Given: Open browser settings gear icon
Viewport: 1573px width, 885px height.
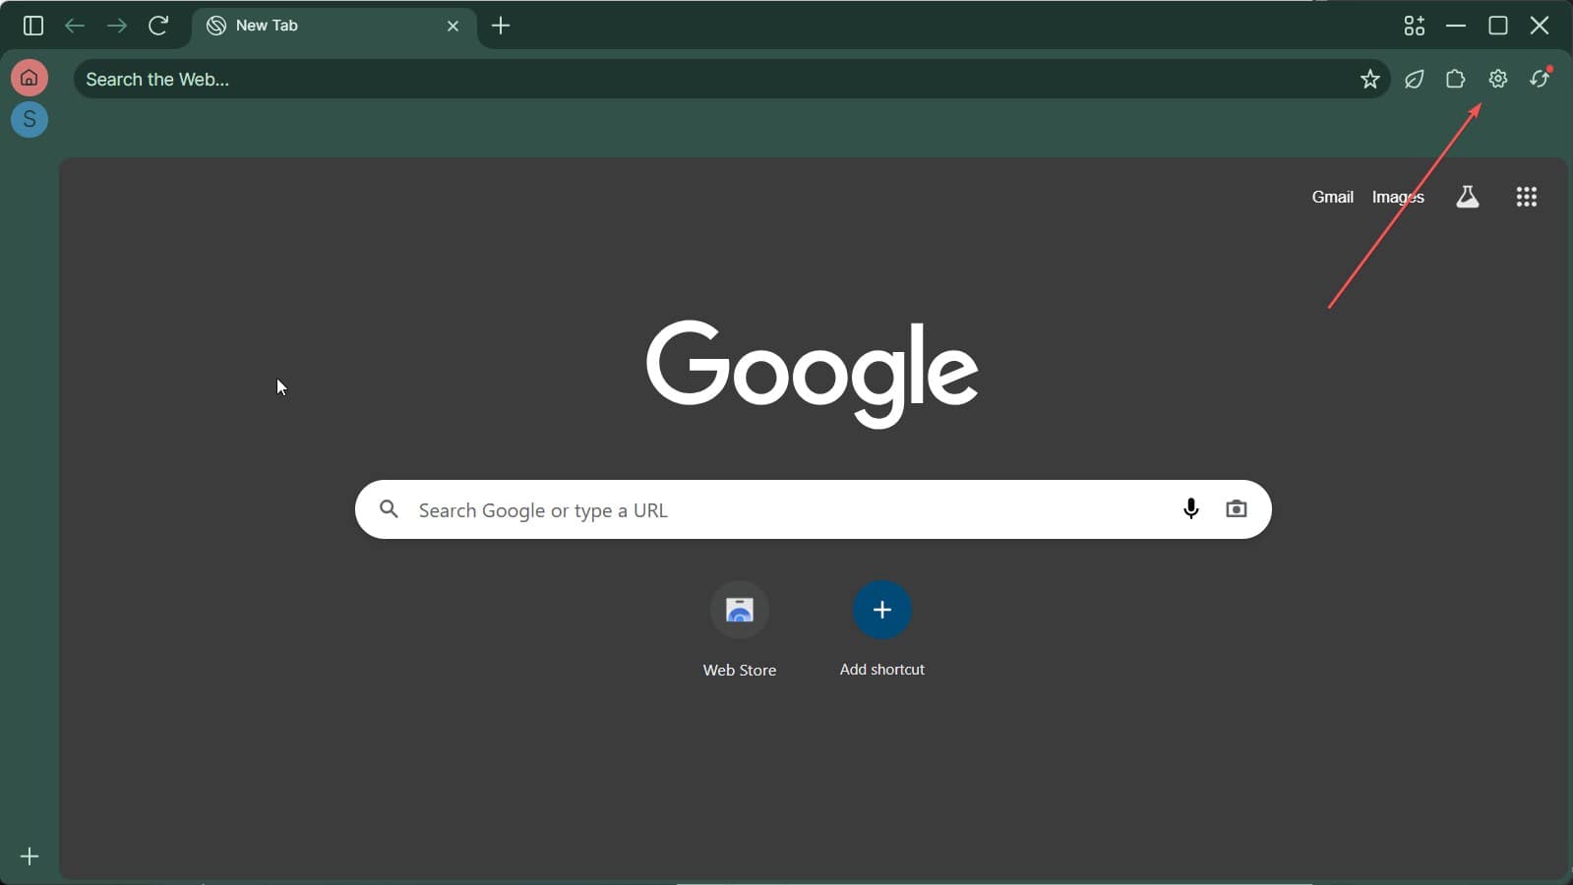Looking at the screenshot, I should coord(1497,79).
